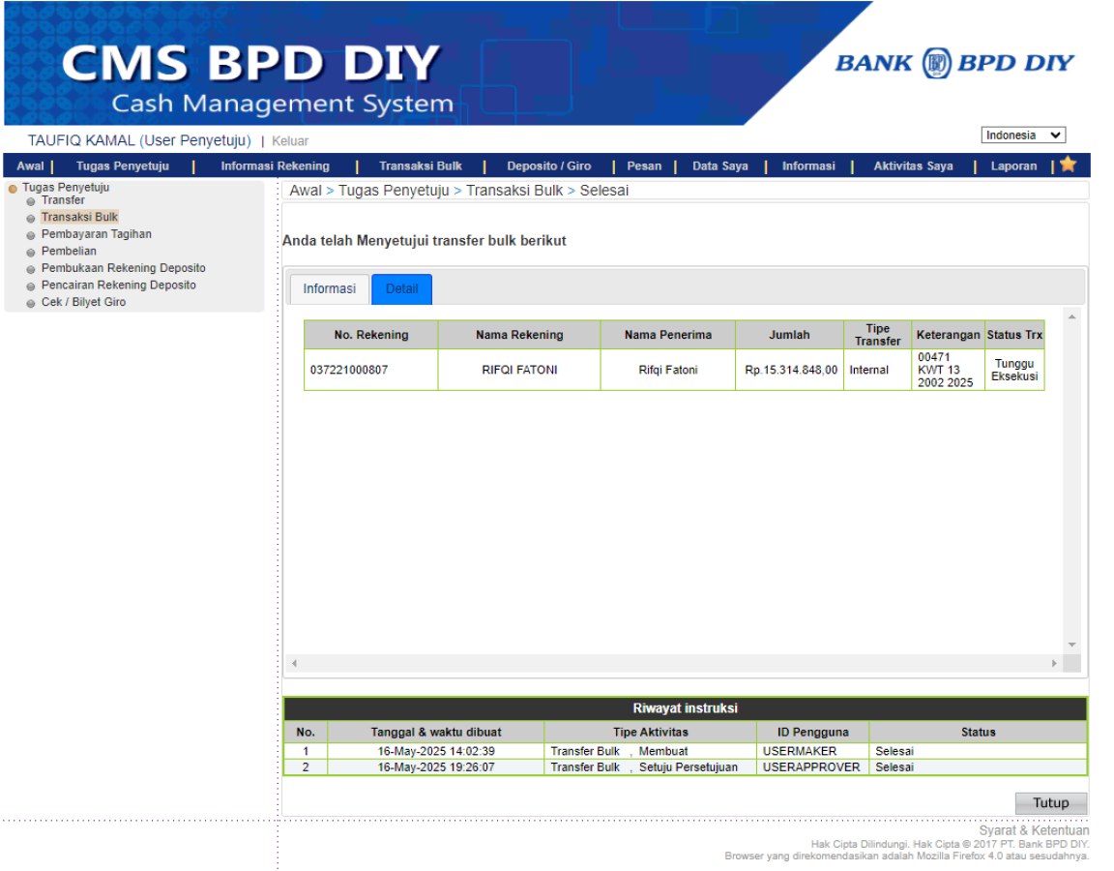Screen dimensions: 1114x871
Task: Open the Aktivitas Saya menu
Action: pos(914,165)
